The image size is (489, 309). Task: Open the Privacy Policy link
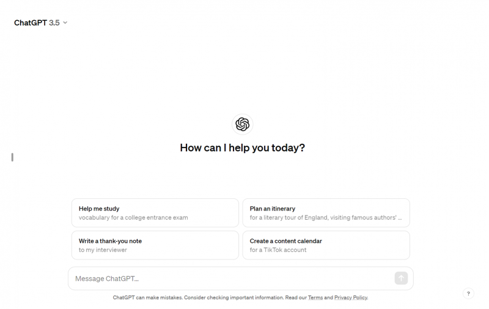tap(351, 298)
